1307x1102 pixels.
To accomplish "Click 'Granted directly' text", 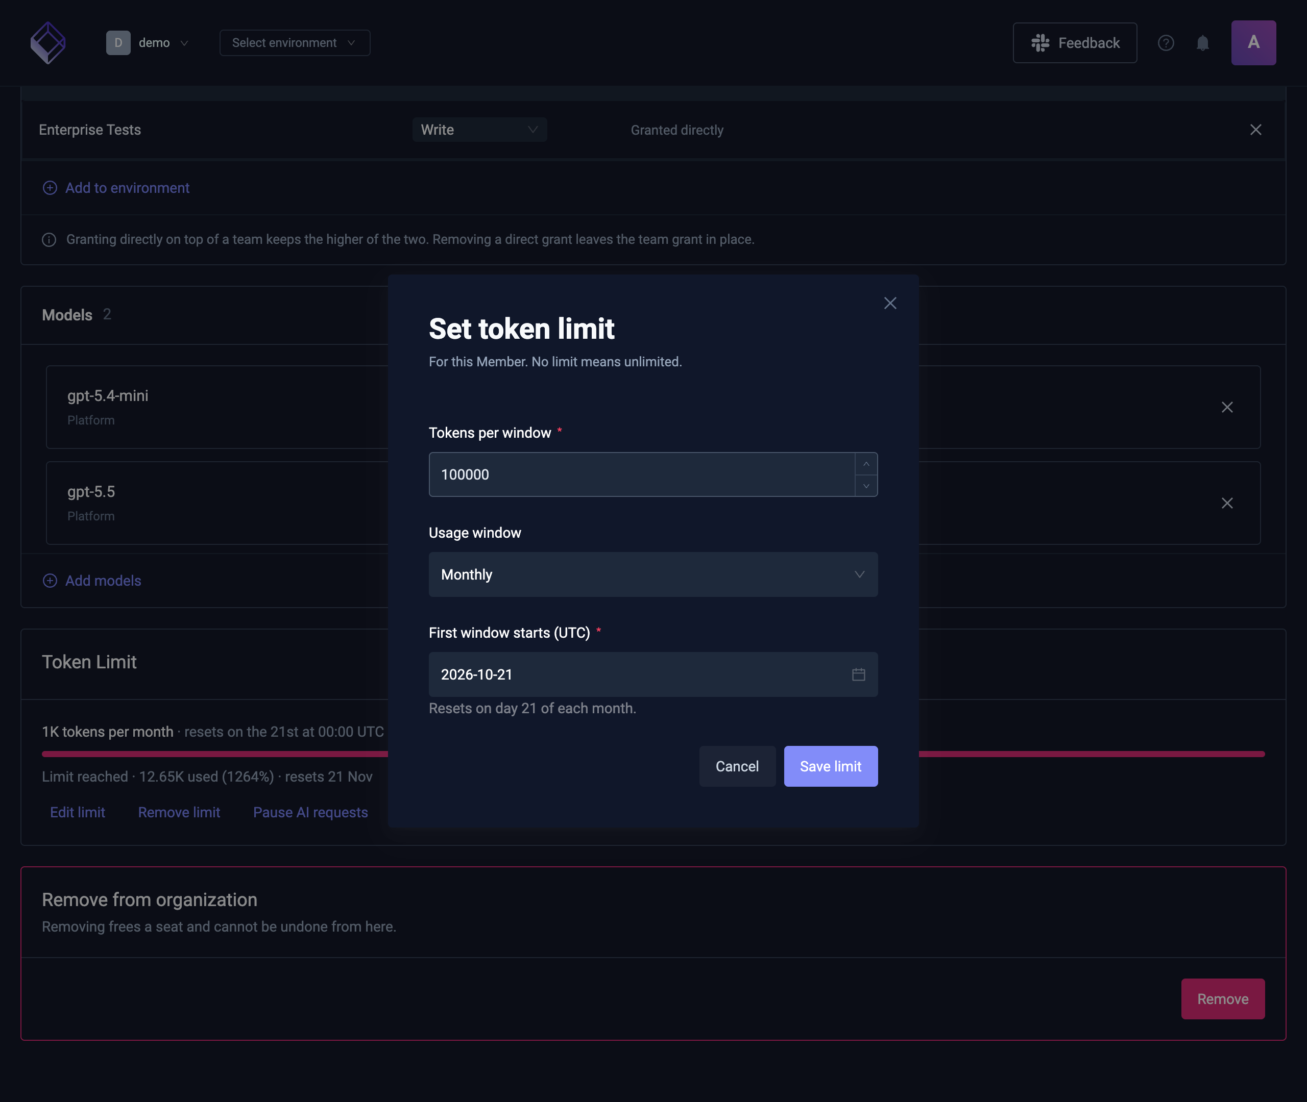I will point(677,130).
